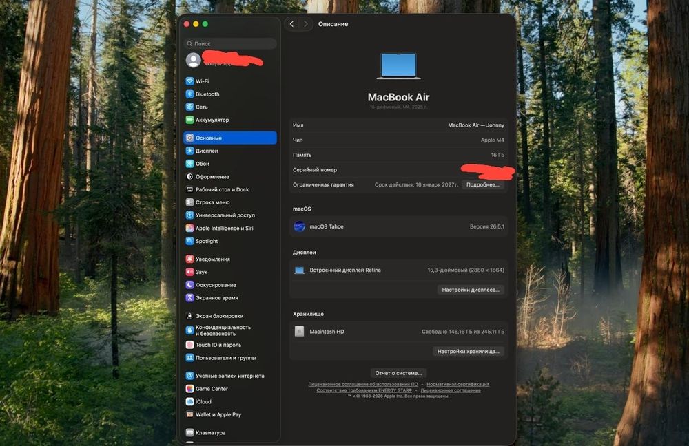The image size is (689, 446).
Task: Open iCloud icon in sidebar
Action: tap(189, 402)
